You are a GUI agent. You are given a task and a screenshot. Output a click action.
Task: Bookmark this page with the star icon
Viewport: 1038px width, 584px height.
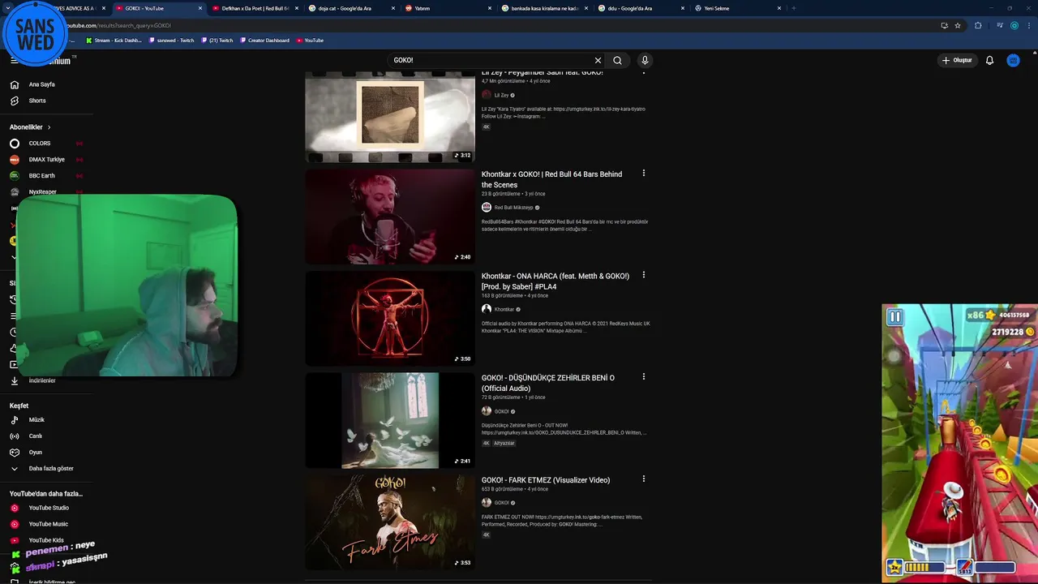[x=958, y=25]
